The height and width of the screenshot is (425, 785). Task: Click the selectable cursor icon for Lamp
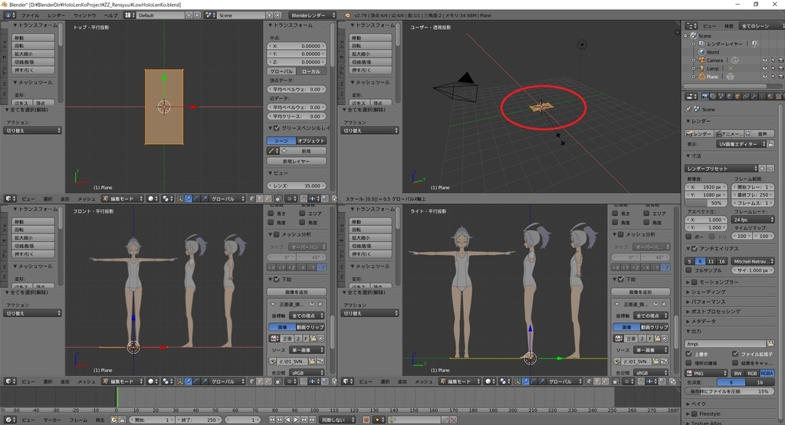773,68
